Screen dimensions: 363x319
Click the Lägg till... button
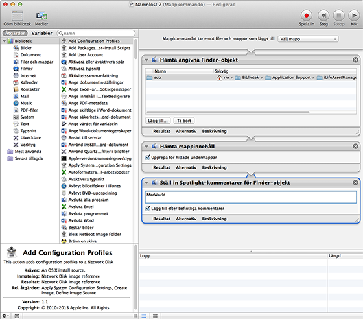[x=158, y=121]
